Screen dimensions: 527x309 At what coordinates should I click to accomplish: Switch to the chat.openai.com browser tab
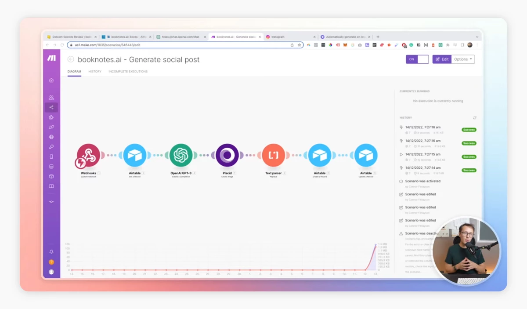pyautogui.click(x=180, y=37)
